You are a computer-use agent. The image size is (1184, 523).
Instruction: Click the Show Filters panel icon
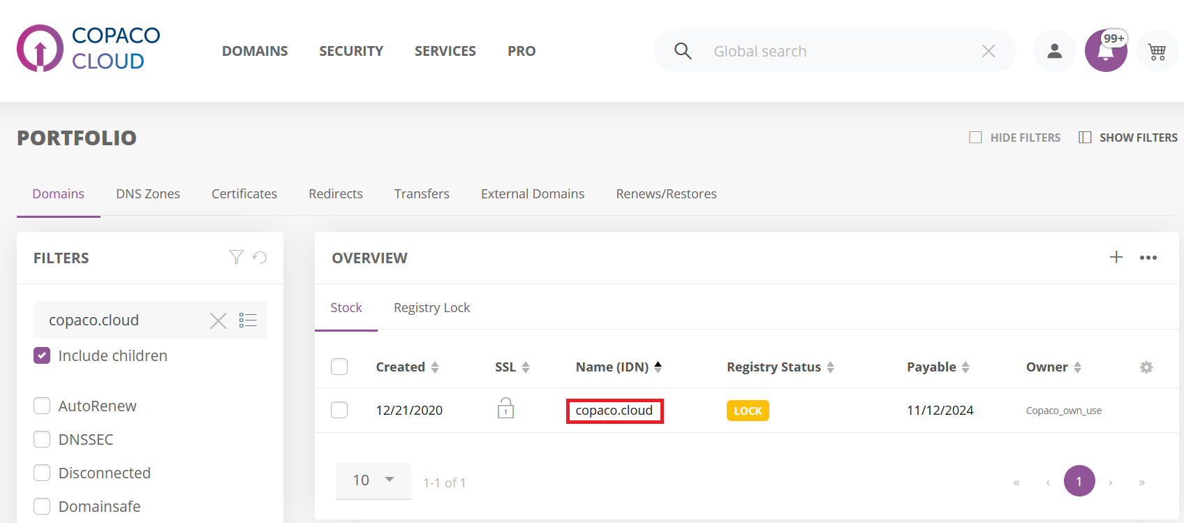pyautogui.click(x=1085, y=138)
